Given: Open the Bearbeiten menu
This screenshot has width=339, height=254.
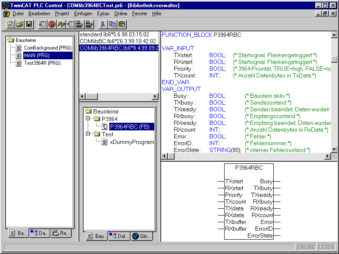Looking at the screenshot, I should click(x=39, y=14).
